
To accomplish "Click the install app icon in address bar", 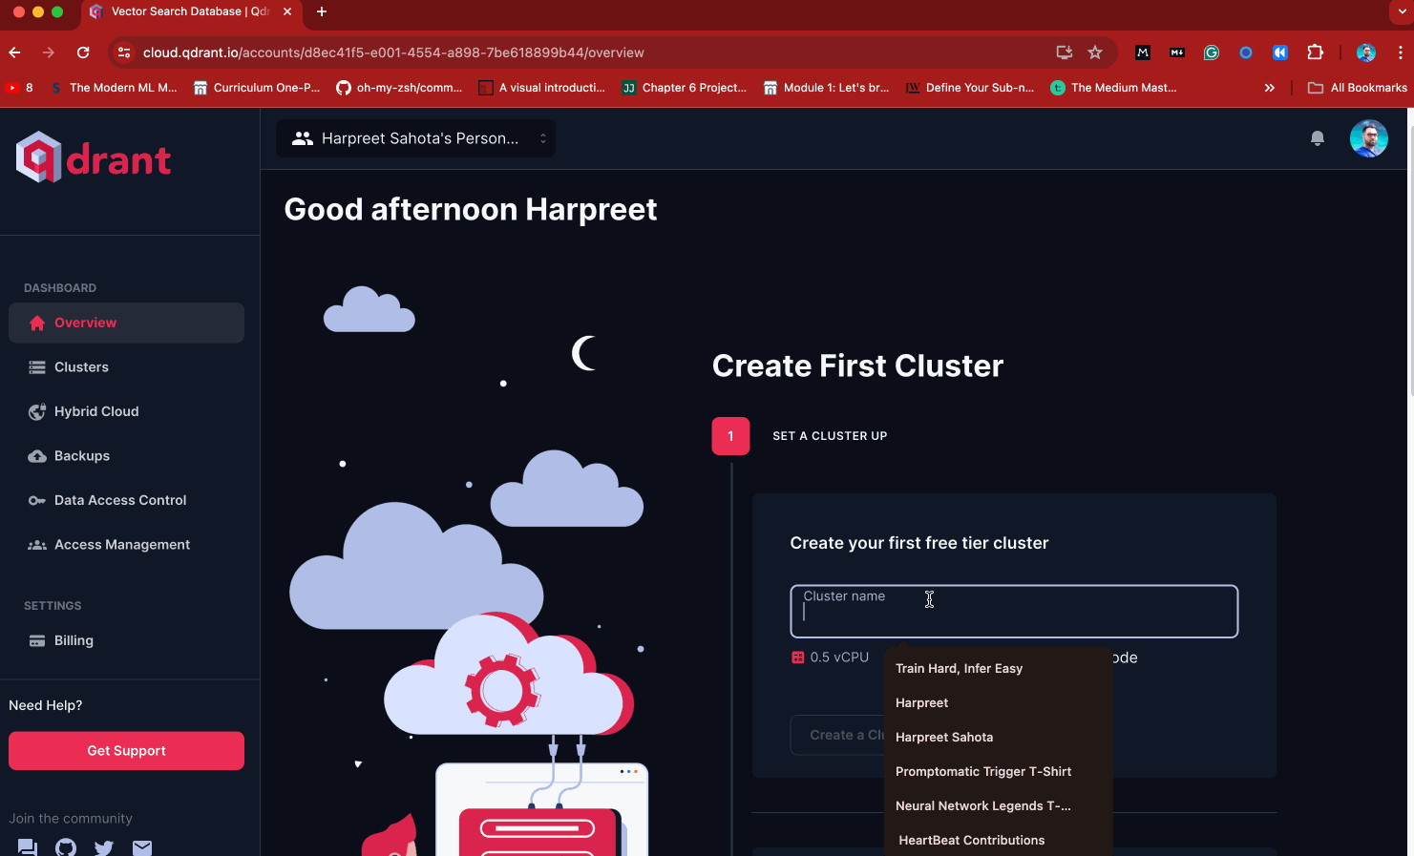I will pos(1064,52).
